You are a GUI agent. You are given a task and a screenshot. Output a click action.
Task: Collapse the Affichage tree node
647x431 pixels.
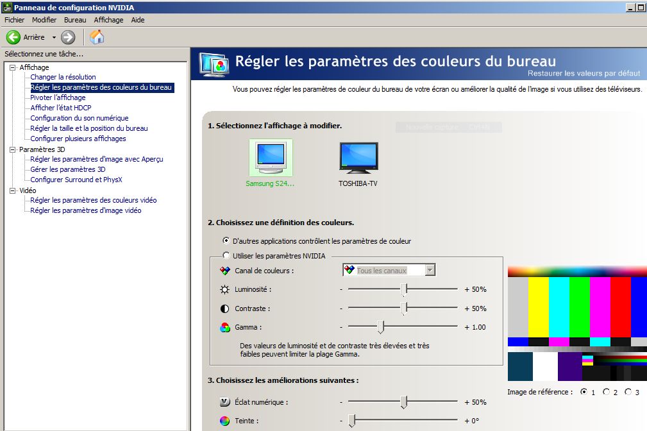coord(12,67)
